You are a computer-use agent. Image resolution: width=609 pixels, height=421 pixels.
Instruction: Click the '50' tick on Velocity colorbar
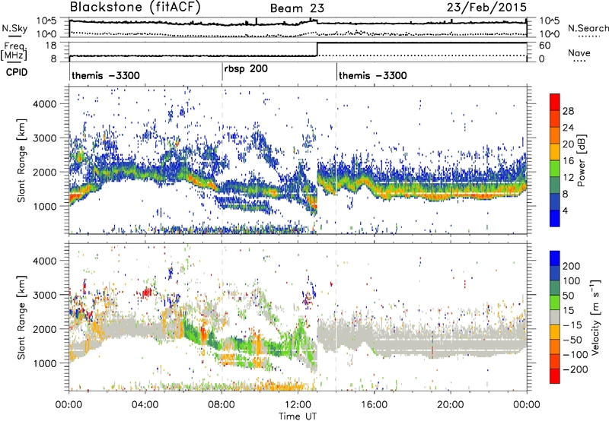(568, 296)
